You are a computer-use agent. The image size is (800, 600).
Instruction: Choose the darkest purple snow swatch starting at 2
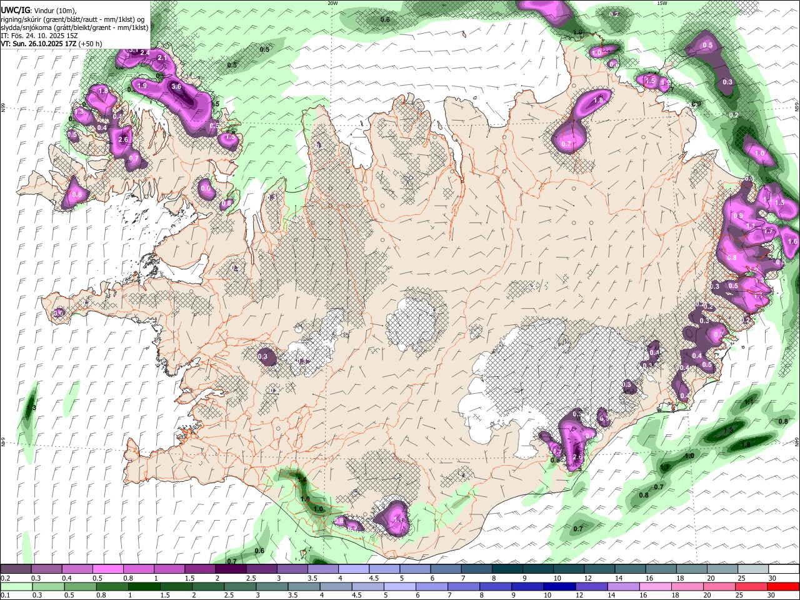tap(231, 569)
